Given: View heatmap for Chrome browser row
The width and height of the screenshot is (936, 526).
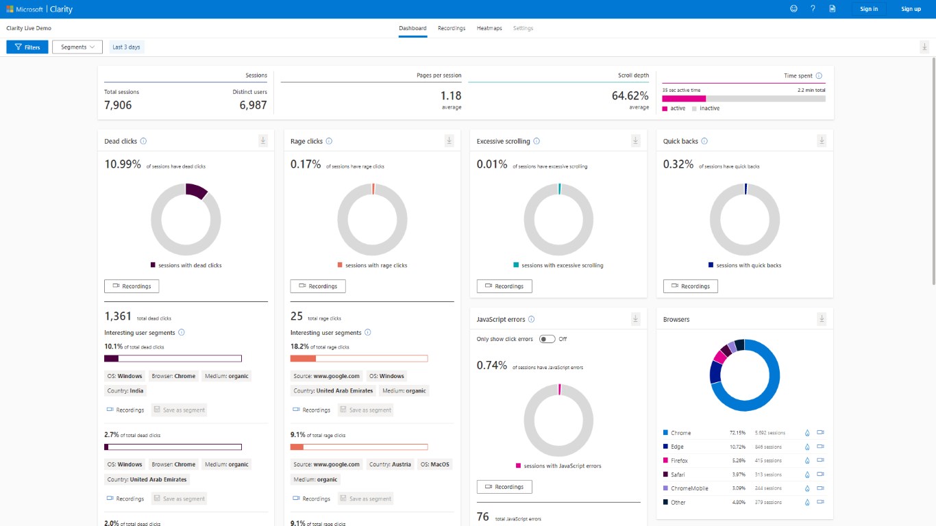Looking at the screenshot, I should 807,433.
